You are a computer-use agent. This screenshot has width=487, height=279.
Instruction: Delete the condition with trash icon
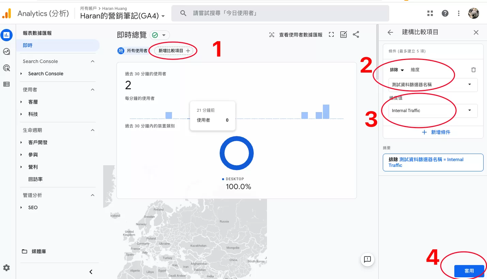click(473, 70)
